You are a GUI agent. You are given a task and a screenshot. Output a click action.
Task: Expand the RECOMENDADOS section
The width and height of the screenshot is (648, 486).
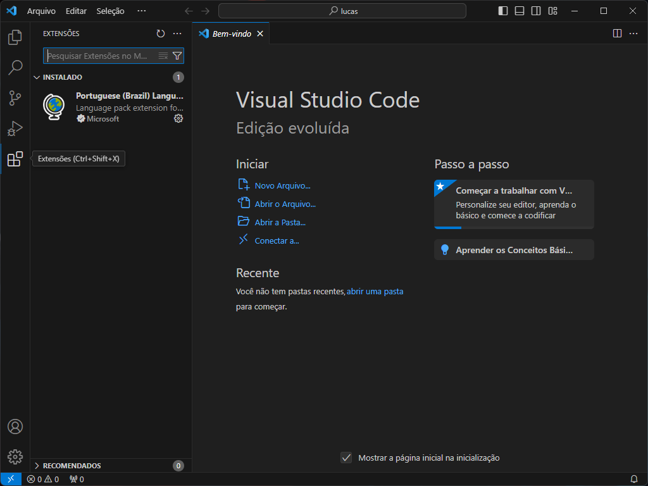click(x=37, y=466)
